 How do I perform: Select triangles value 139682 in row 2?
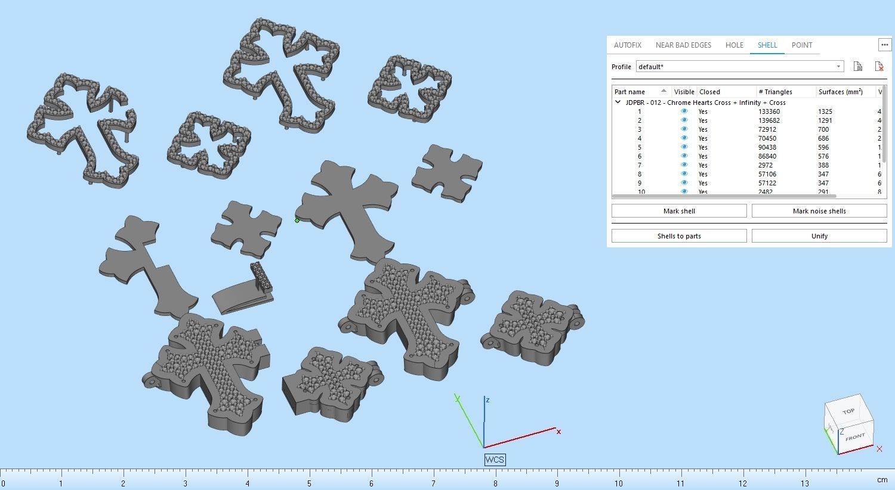[x=769, y=120]
